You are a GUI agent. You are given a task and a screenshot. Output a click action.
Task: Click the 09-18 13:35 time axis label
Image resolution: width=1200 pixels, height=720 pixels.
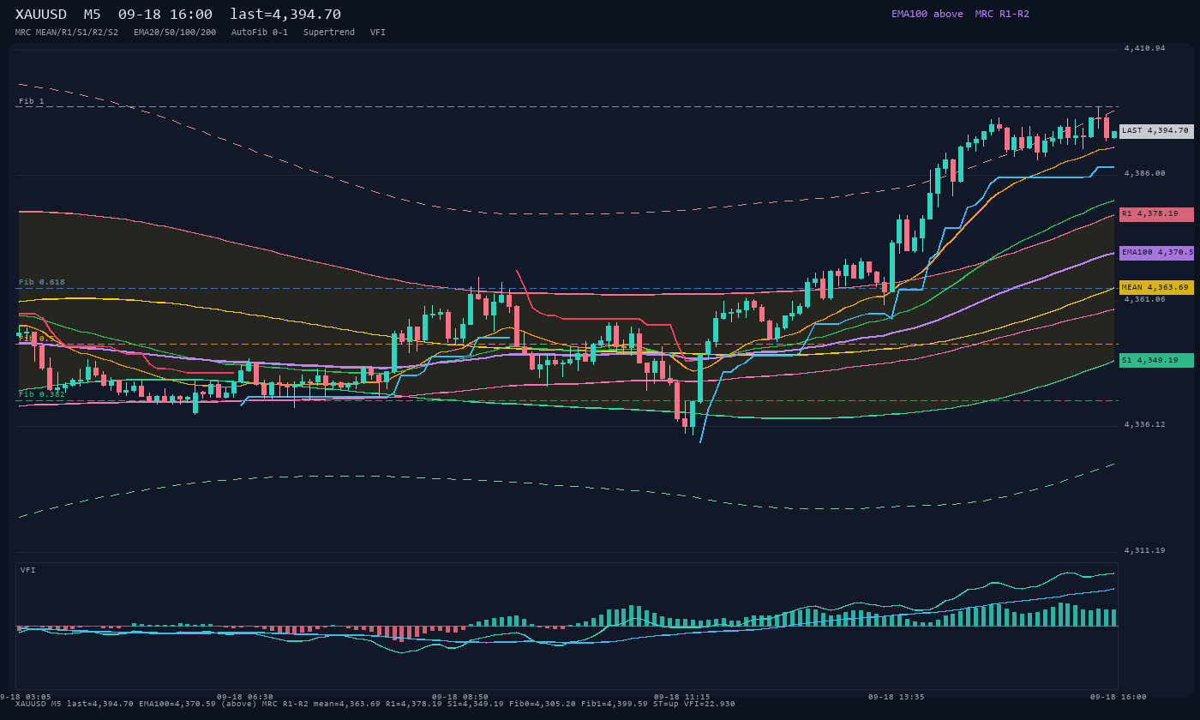point(896,697)
